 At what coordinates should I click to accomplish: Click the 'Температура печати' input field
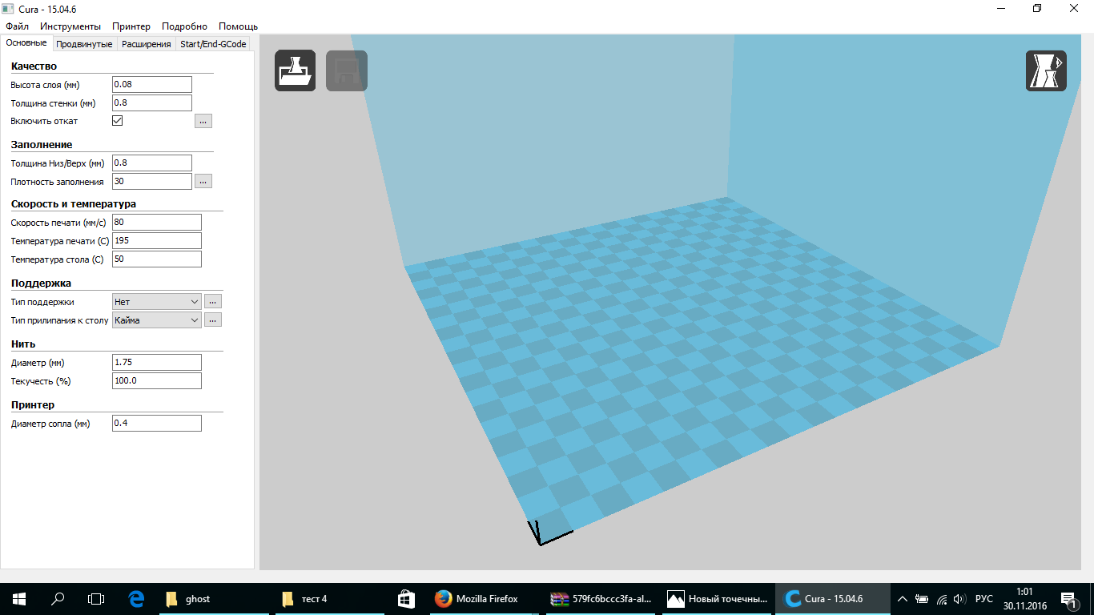point(156,240)
